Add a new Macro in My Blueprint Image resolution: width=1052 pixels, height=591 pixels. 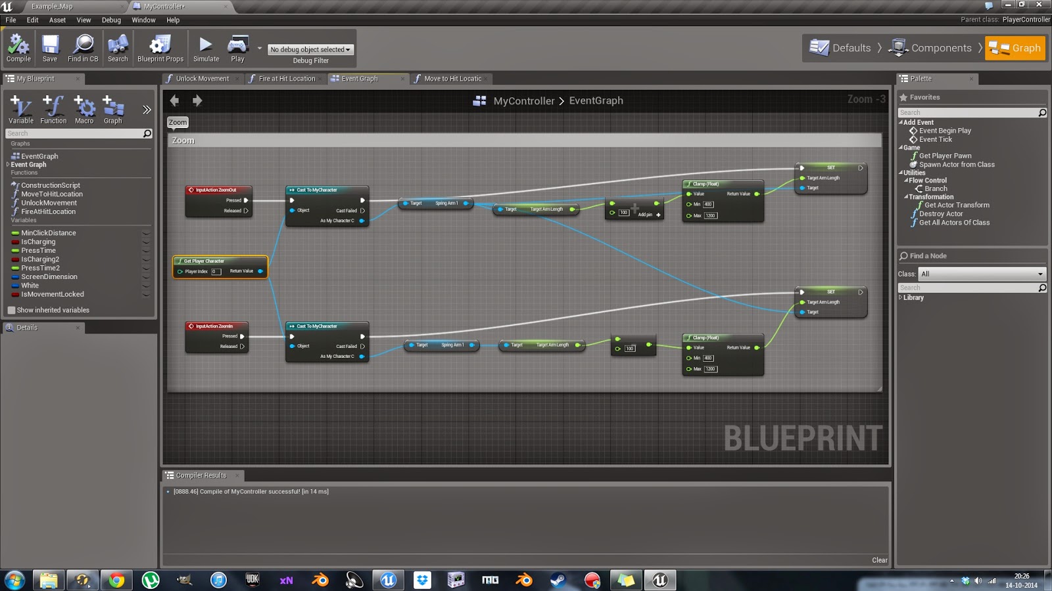click(x=84, y=109)
